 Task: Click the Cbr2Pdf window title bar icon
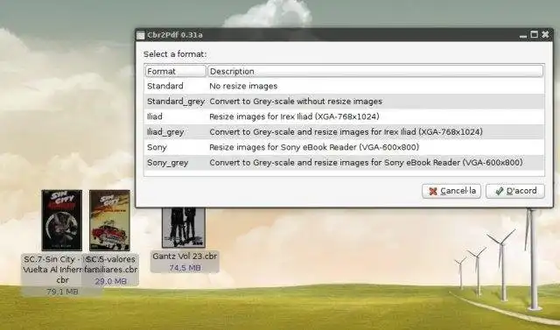coord(141,35)
